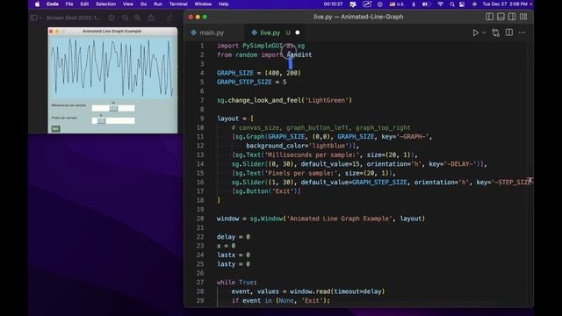Open the Run menu
Image resolution: width=562 pixels, height=316 pixels.
click(158, 4)
